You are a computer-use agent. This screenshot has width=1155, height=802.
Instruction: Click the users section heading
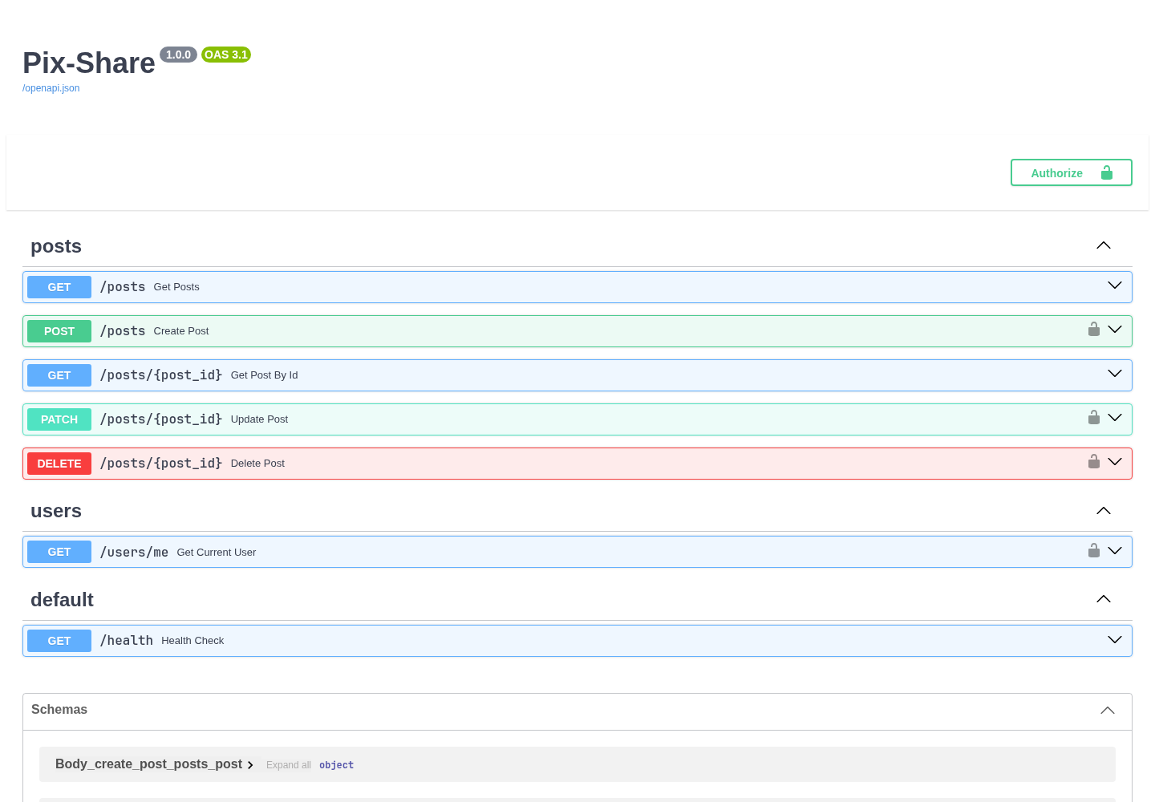[x=56, y=511]
